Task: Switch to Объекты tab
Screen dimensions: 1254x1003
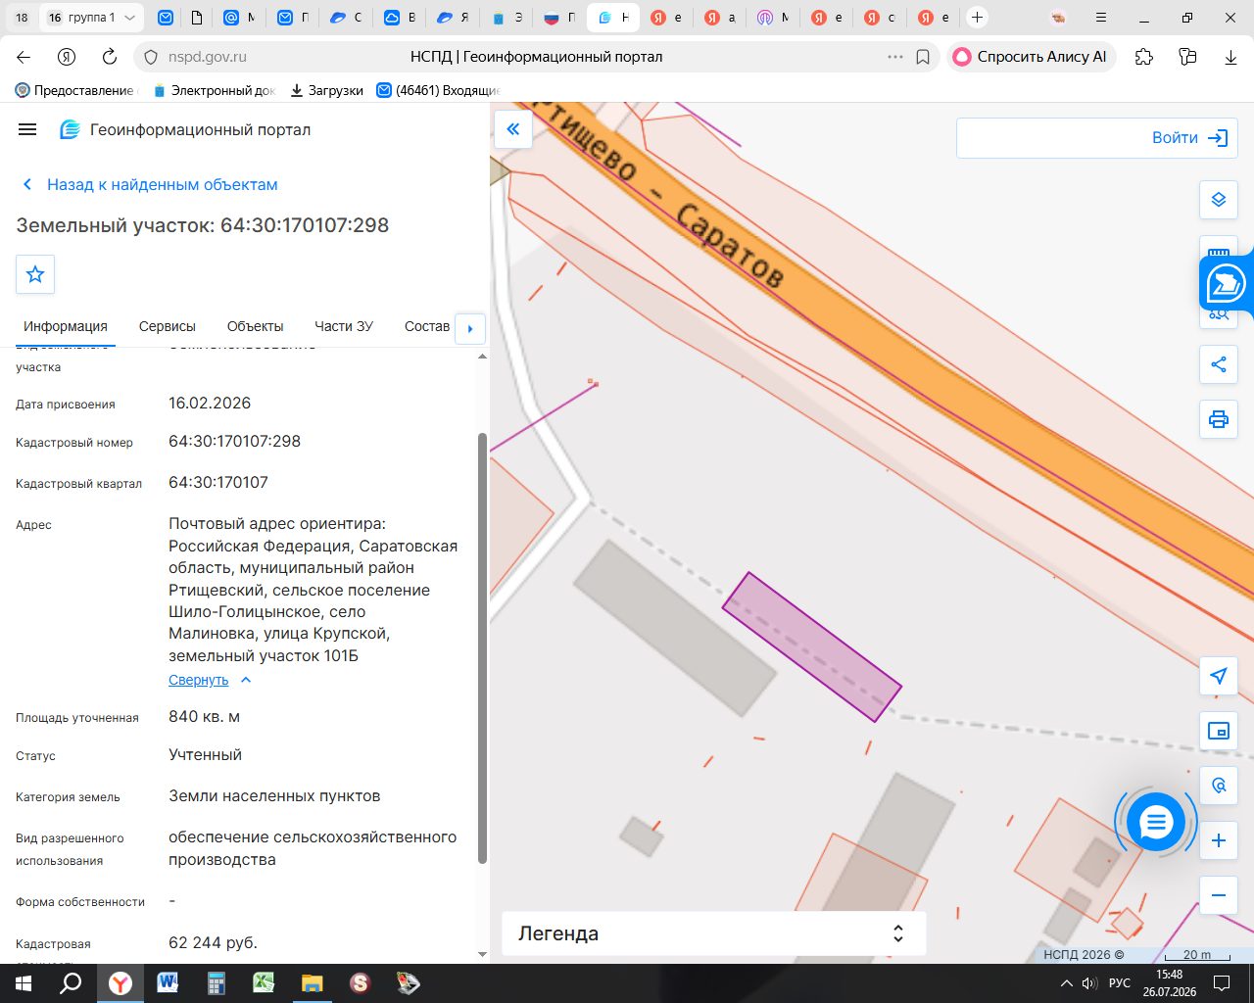Action: click(255, 326)
